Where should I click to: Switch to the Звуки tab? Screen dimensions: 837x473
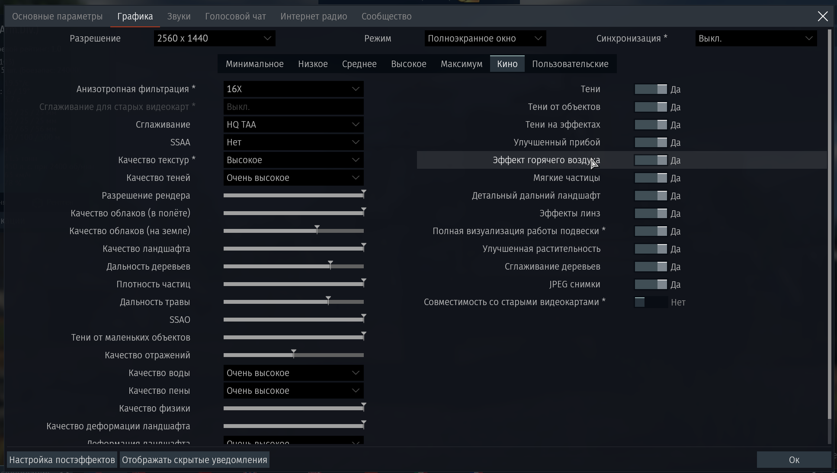tap(179, 16)
